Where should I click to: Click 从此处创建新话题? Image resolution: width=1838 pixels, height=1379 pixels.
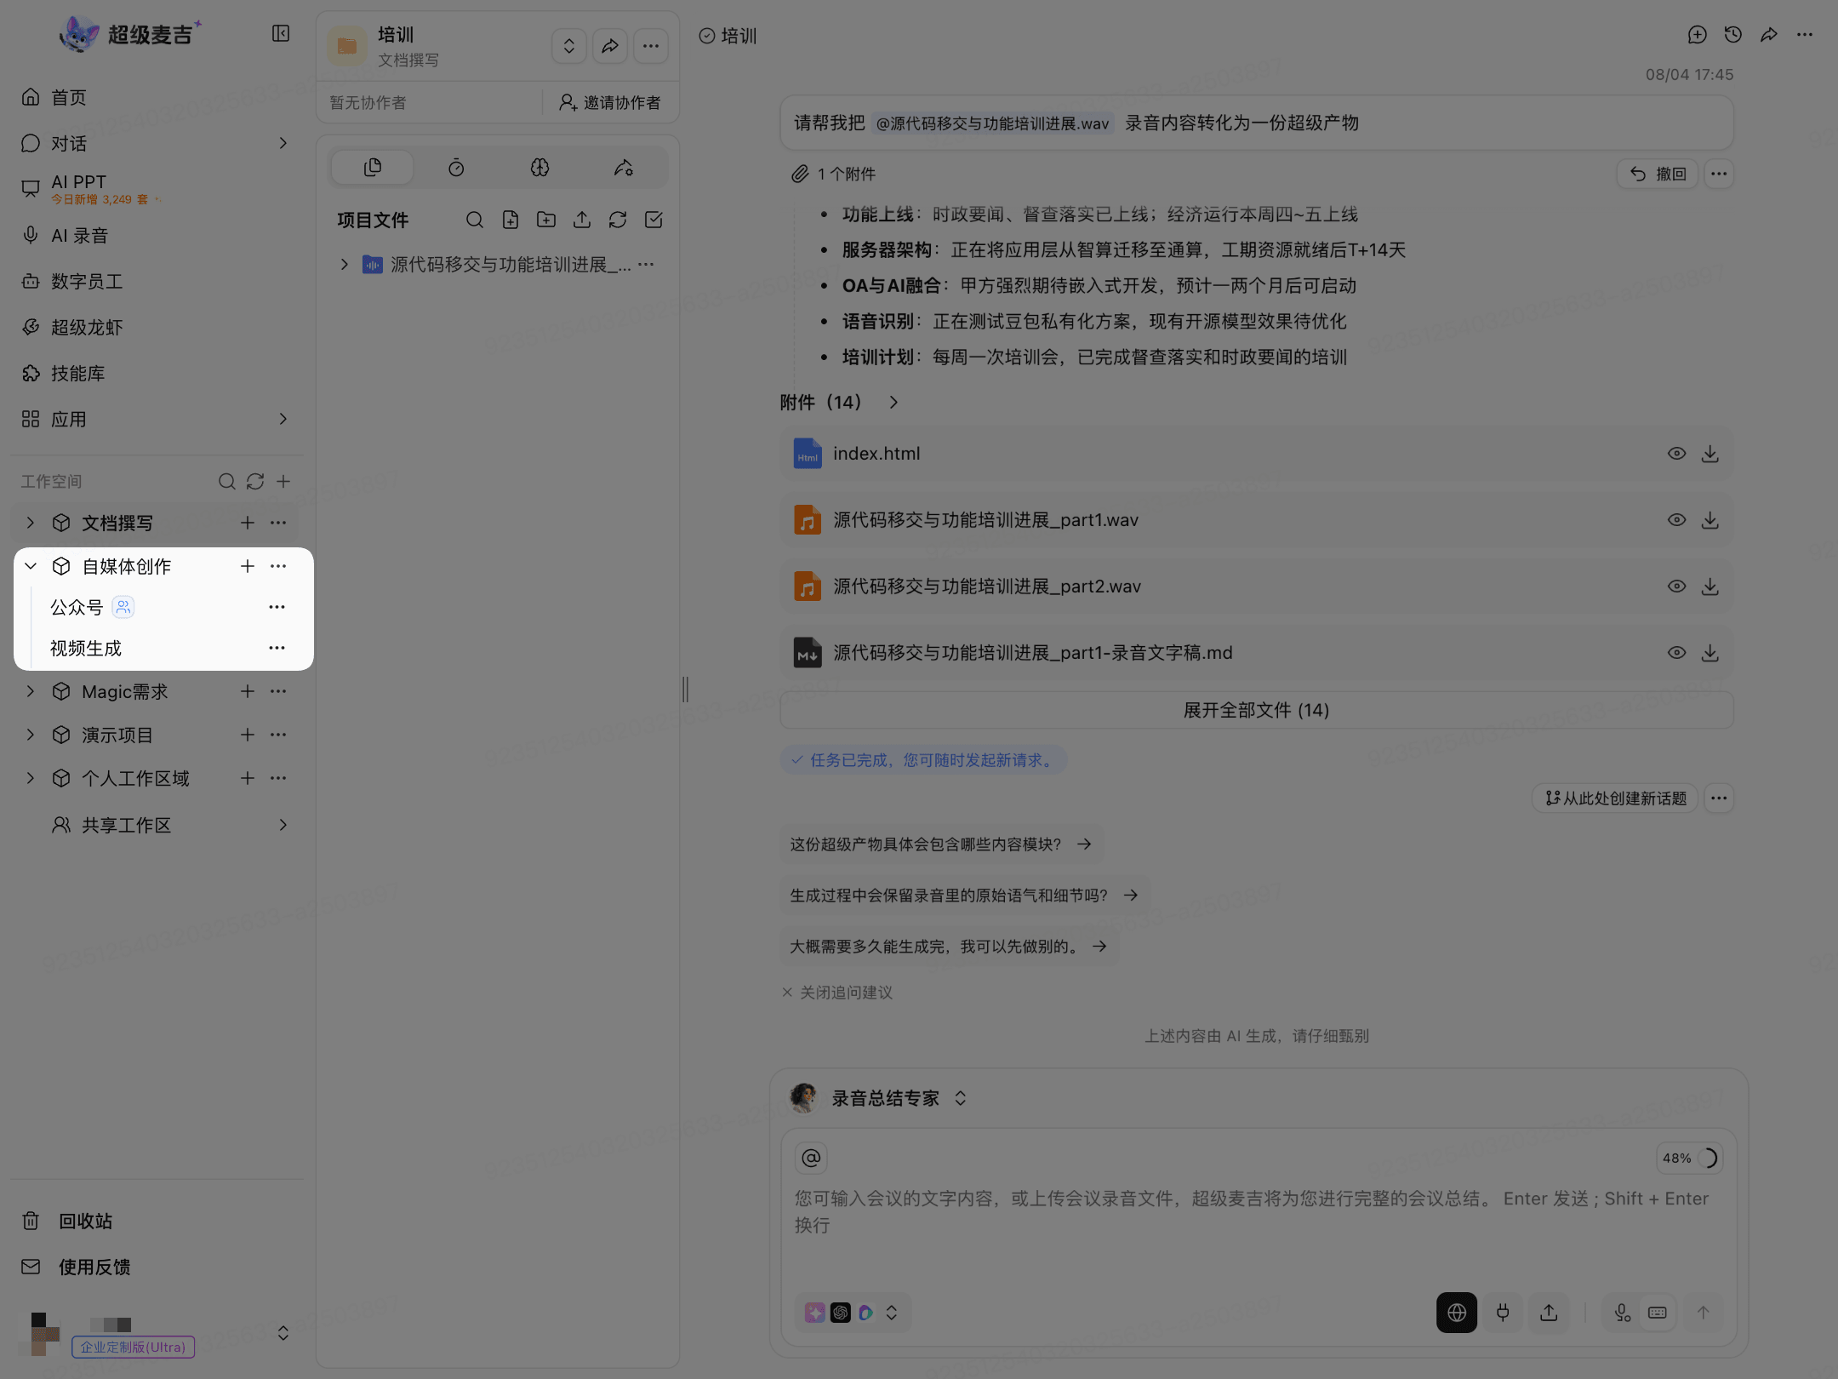[x=1615, y=798]
